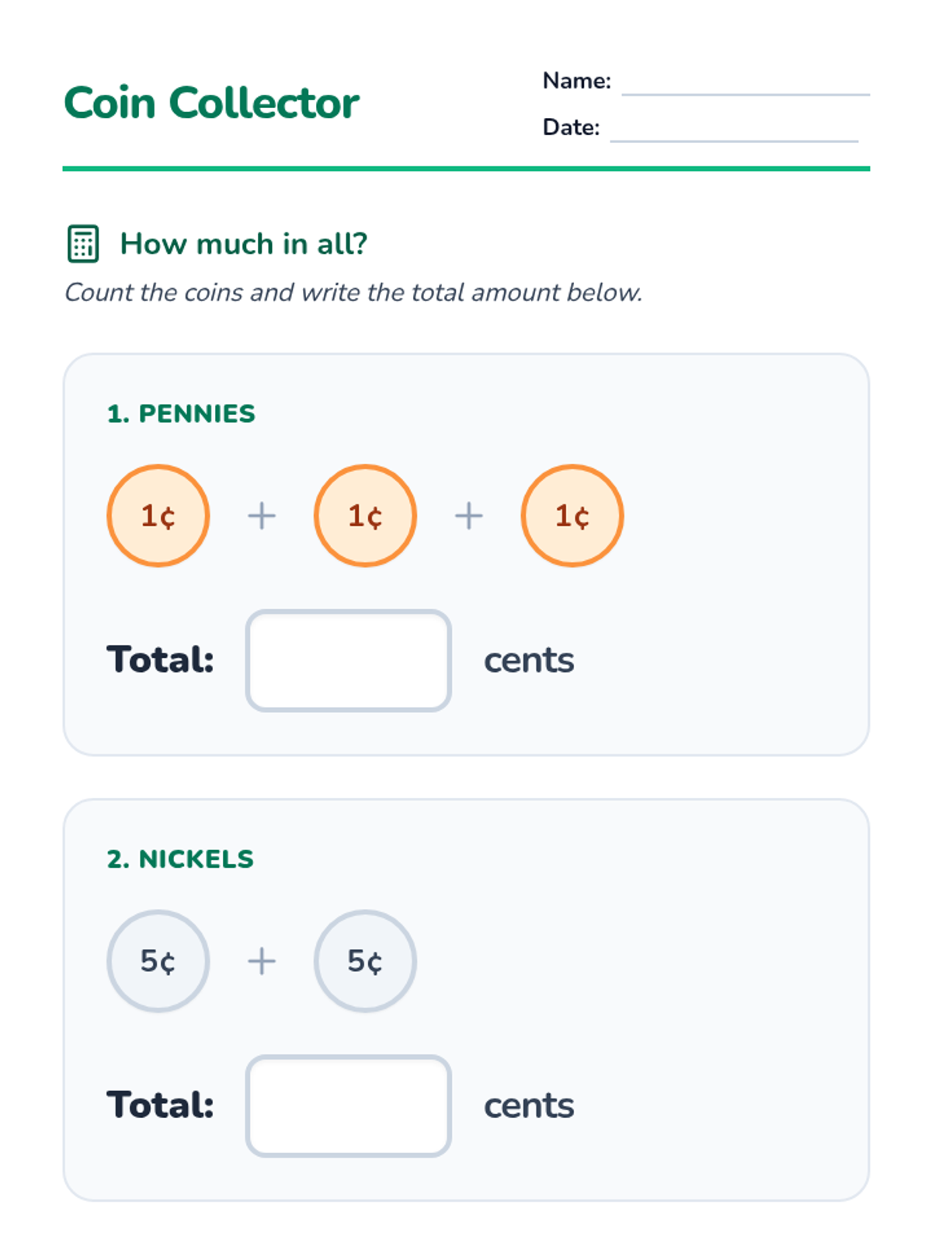Click the first 5¢ nickel coin
Image resolution: width=932 pixels, height=1243 pixels.
158,961
